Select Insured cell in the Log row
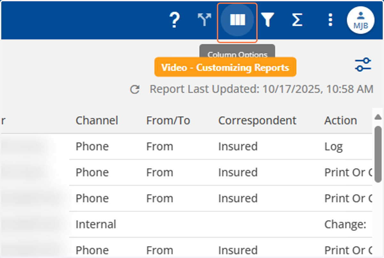 (x=238, y=147)
